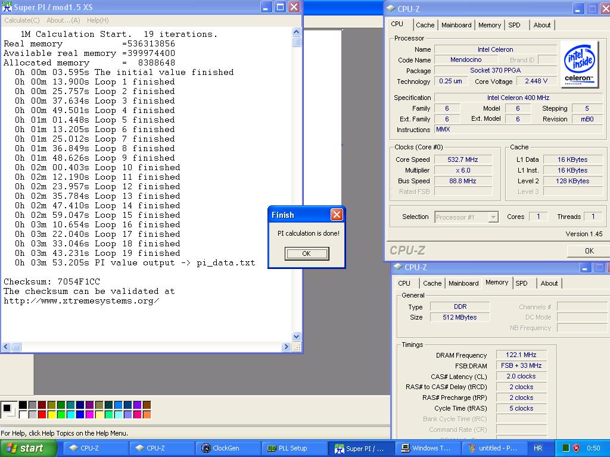610x457 pixels.
Task: Pick the yellow color swatch
Action: (51, 415)
